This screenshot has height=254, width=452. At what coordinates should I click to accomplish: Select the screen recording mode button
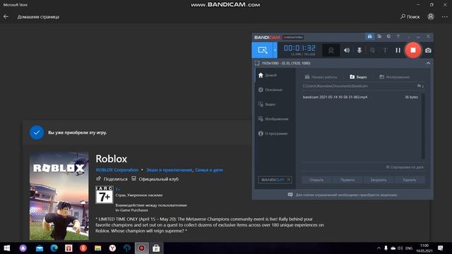pyautogui.click(x=262, y=50)
